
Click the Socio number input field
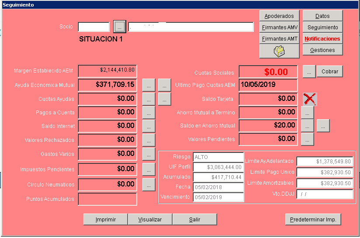pyautogui.click(x=93, y=27)
